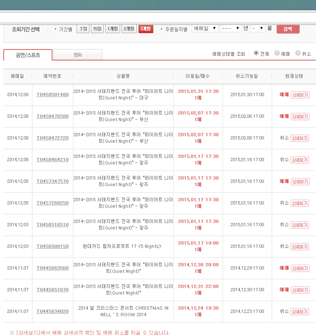Screen dimensions: 316x335
Task: Expand the year dropdown next to 년
Action: (x=231, y=29)
